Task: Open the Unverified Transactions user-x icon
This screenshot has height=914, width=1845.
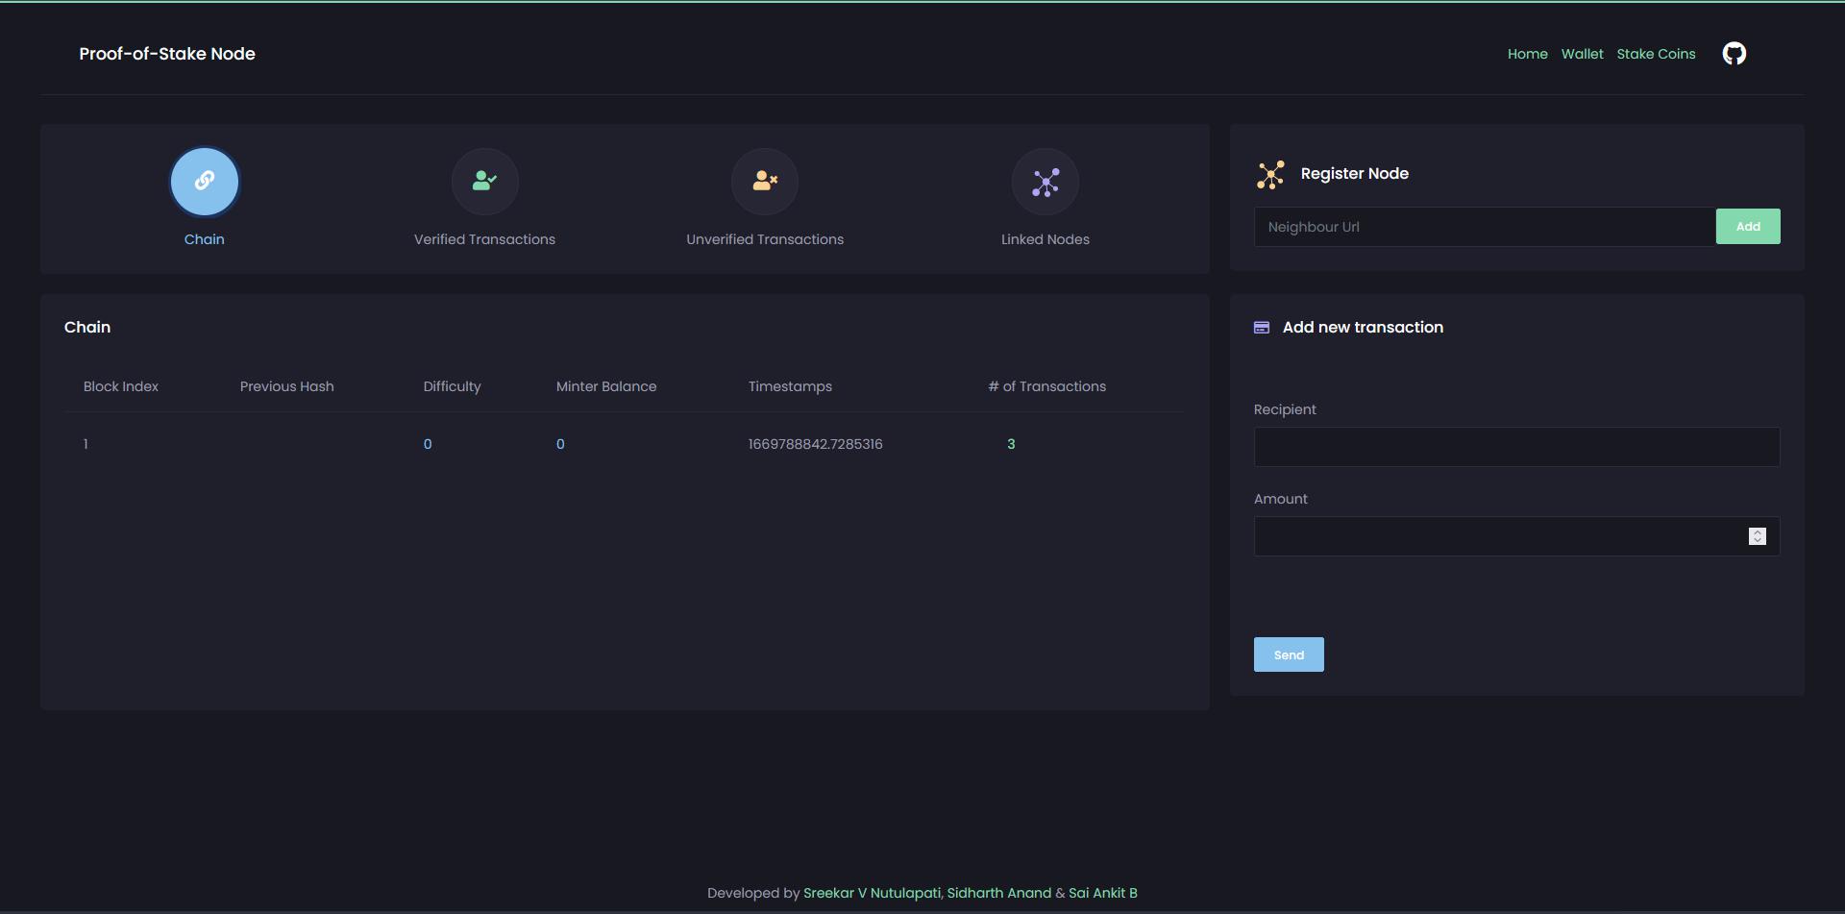Action: pos(765,181)
